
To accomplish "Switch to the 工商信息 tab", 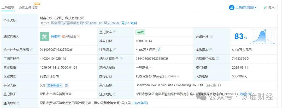I will coord(8,7).
